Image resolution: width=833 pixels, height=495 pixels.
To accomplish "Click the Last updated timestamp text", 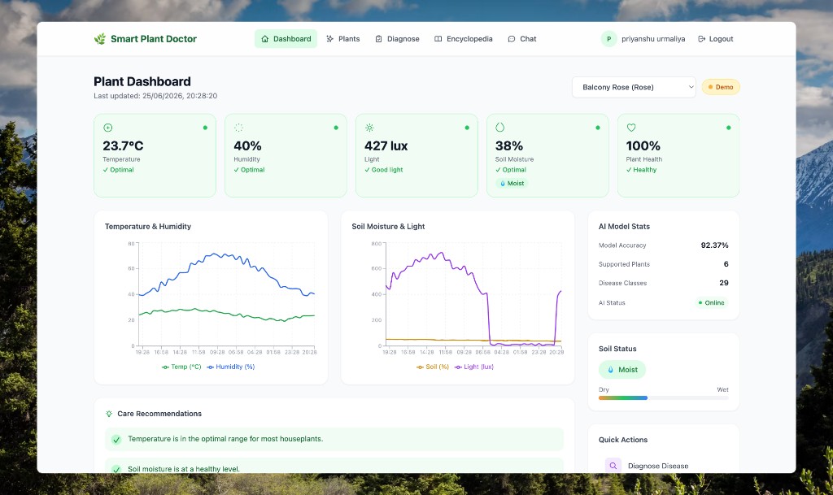I will point(155,96).
